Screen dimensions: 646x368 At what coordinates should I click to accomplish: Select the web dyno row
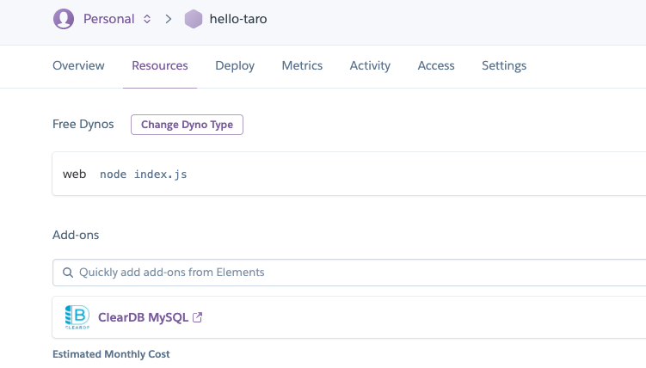pos(344,175)
